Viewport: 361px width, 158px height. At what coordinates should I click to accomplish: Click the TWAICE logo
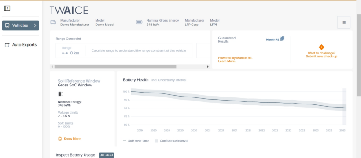click(x=69, y=11)
